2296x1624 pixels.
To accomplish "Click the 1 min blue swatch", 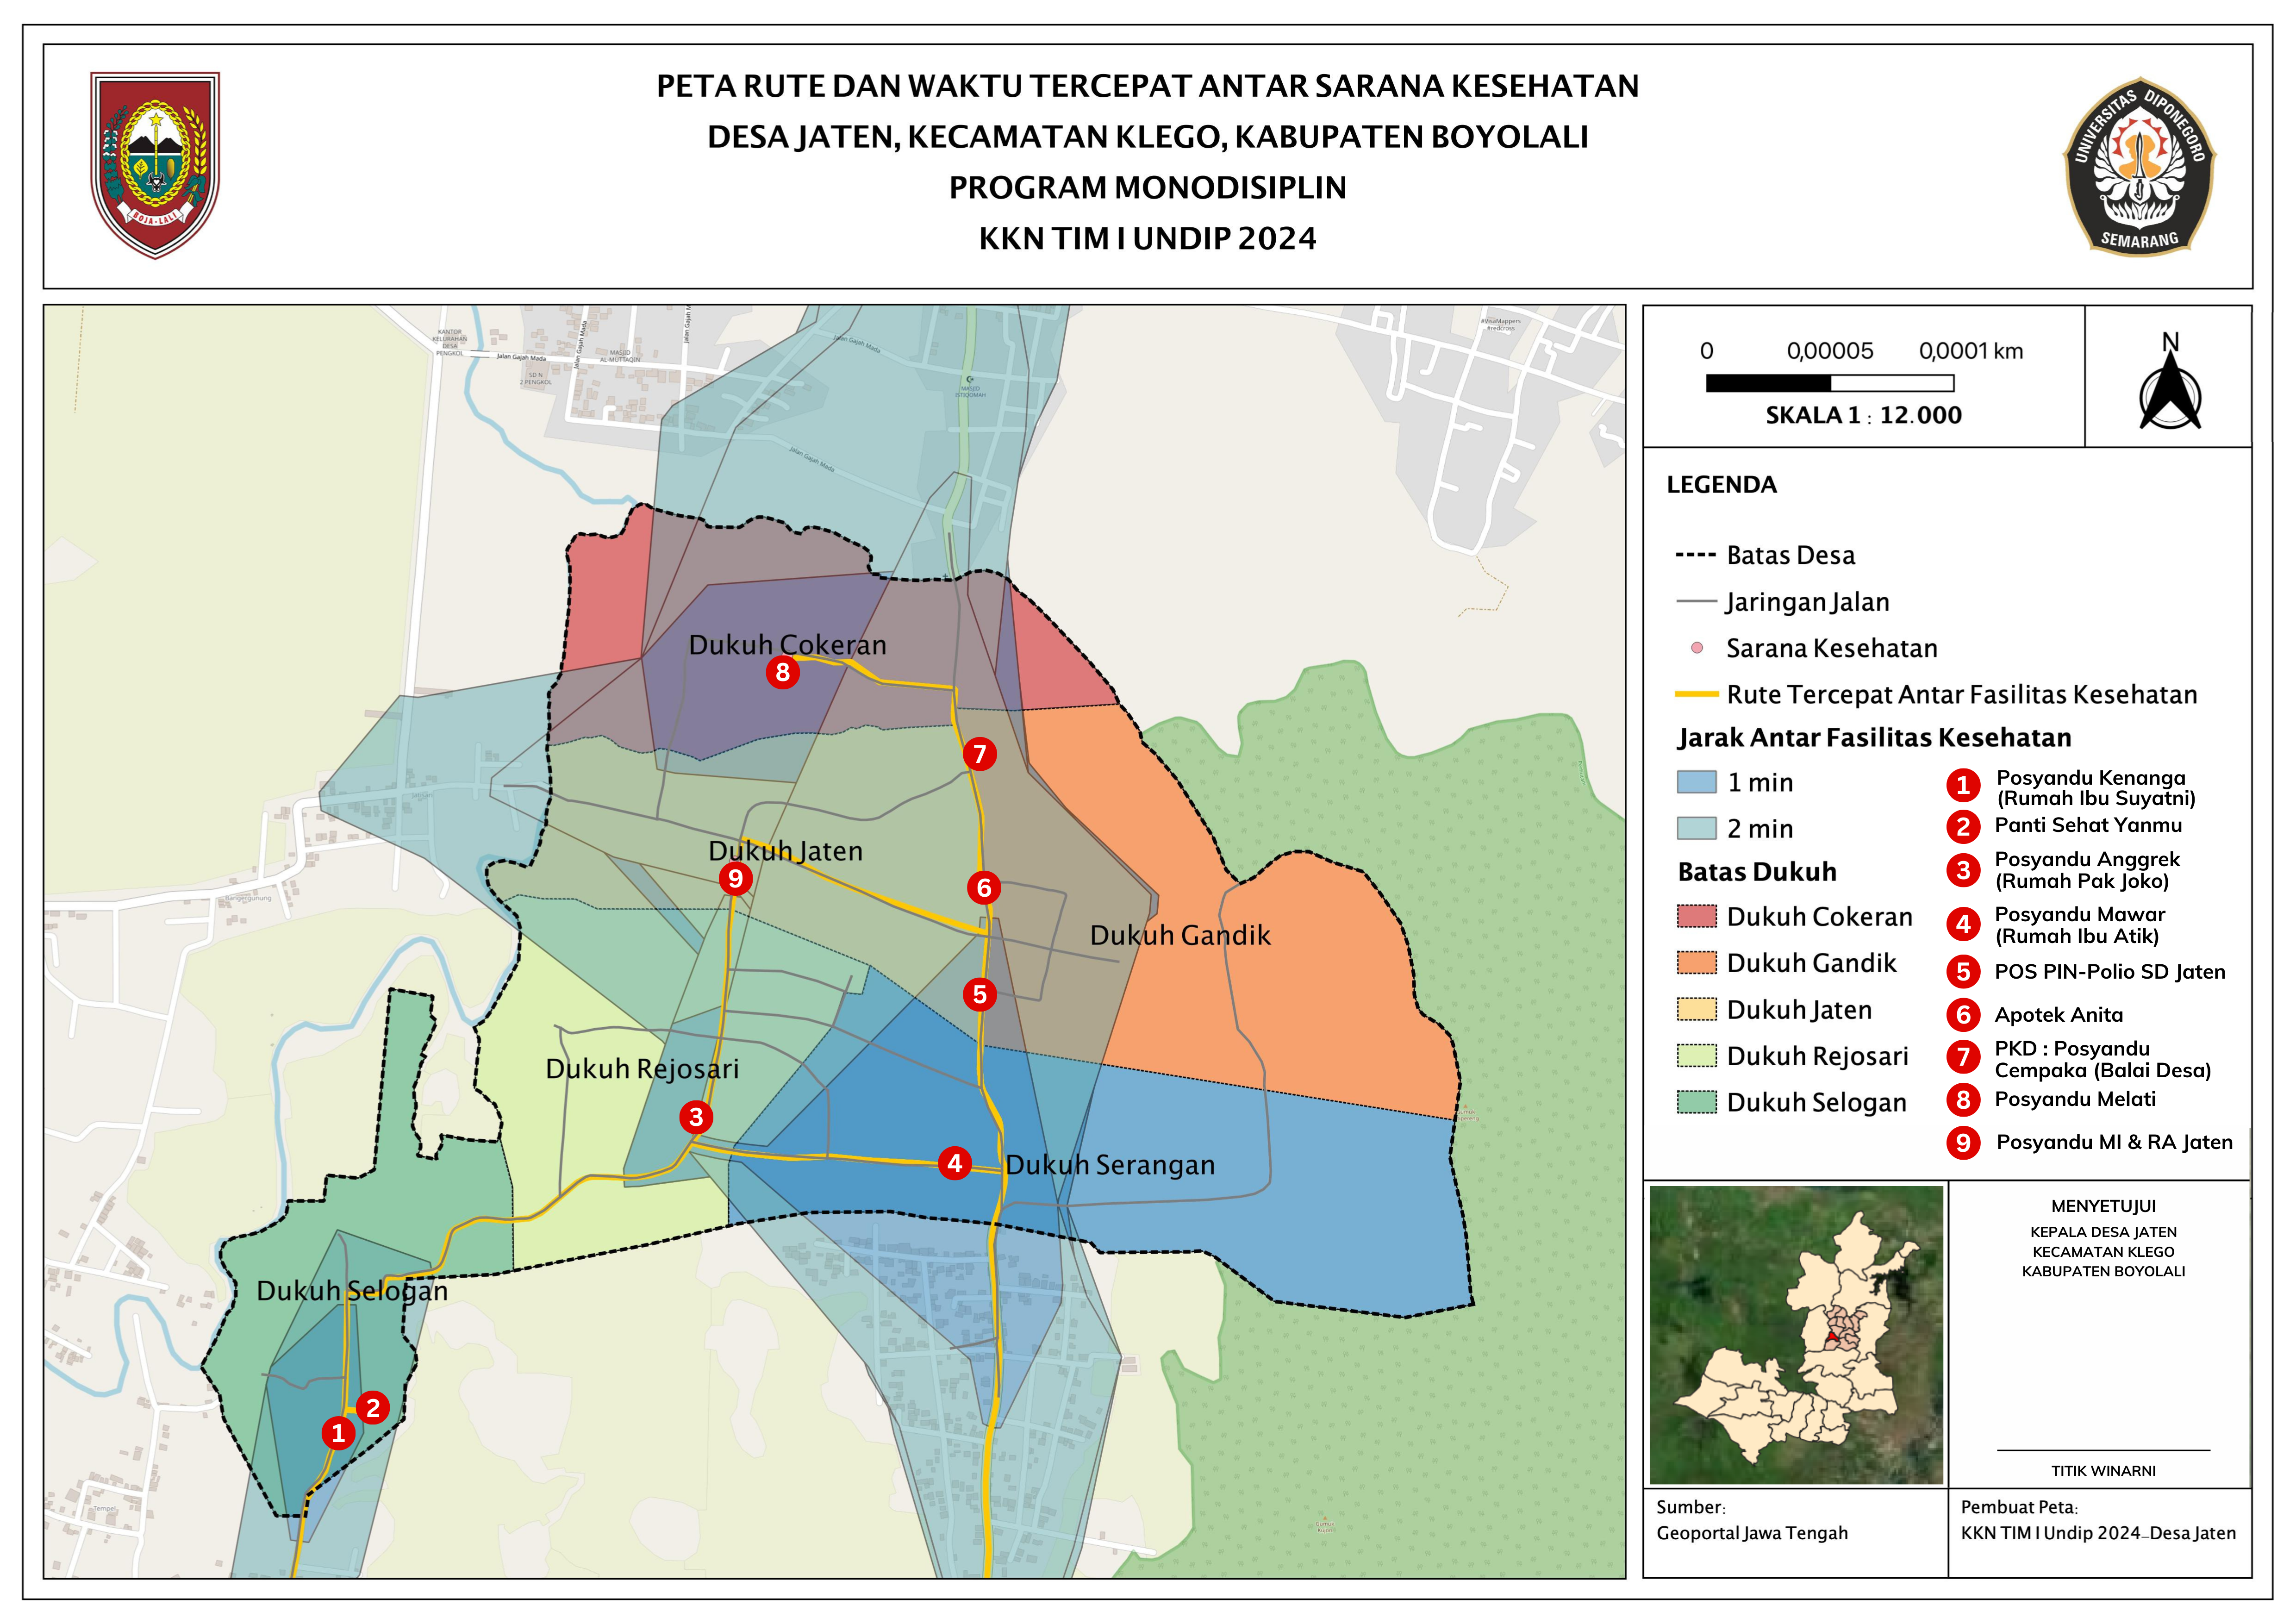I will [x=1696, y=782].
